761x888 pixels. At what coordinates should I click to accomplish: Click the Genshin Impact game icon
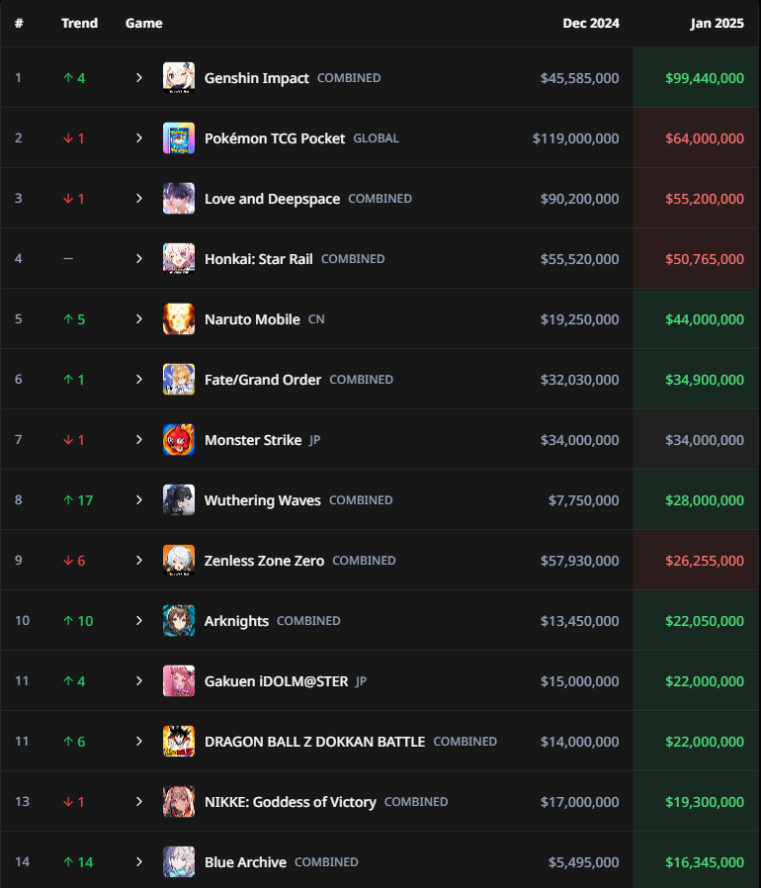[x=179, y=78]
